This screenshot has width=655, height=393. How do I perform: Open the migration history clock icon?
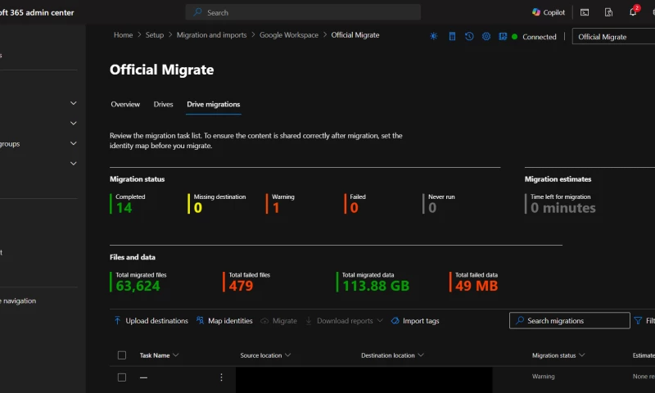(469, 36)
